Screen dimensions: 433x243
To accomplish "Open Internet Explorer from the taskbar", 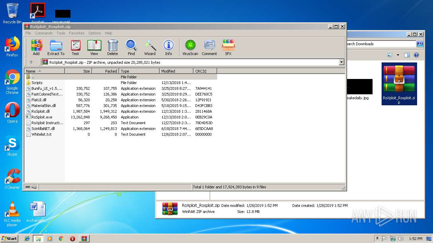I will coord(27,239).
